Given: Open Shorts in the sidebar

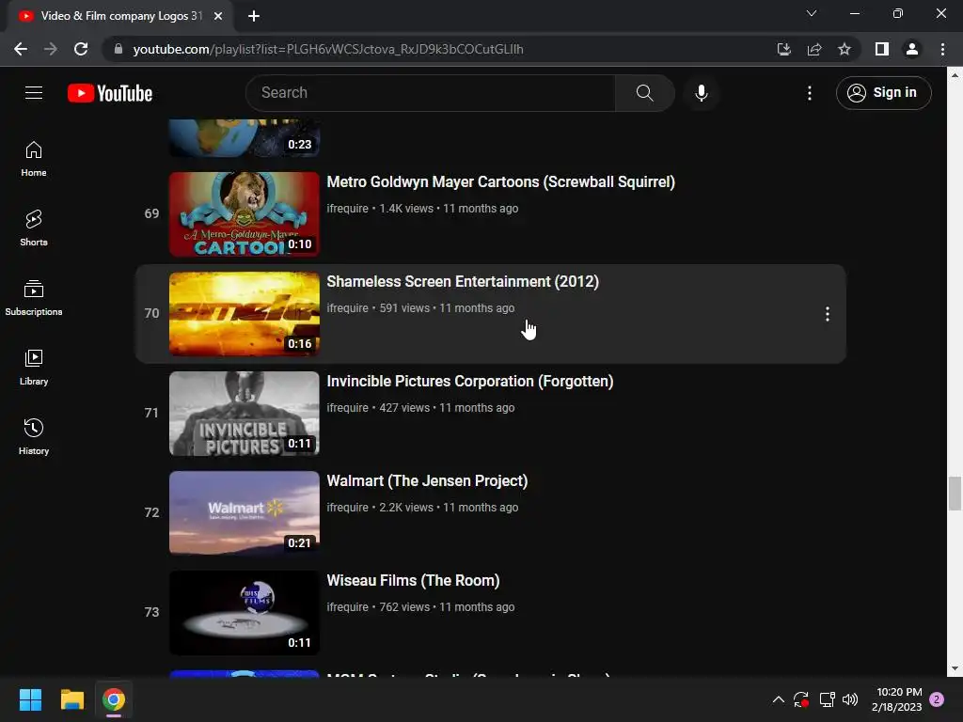Looking at the screenshot, I should tap(34, 228).
